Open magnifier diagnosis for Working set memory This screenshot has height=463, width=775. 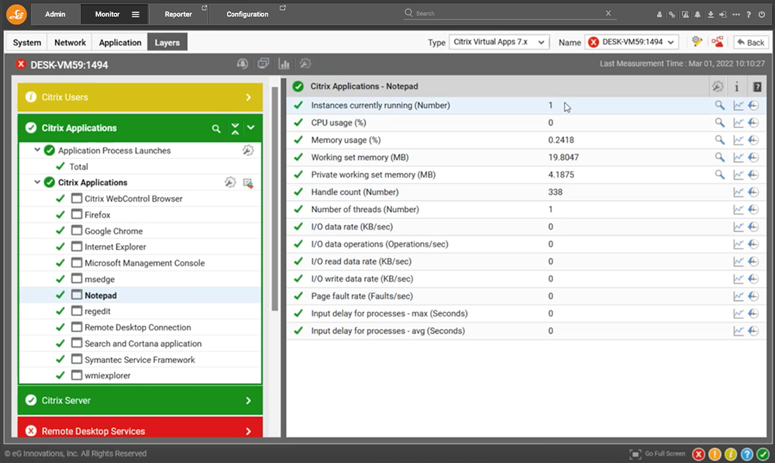point(720,157)
